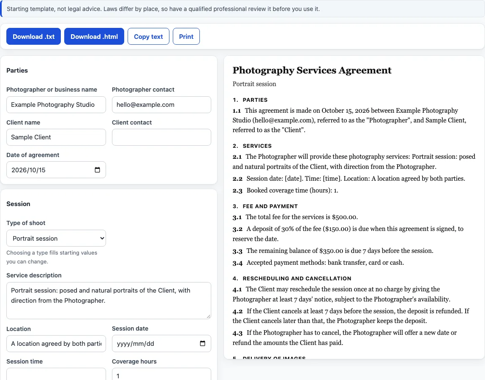Open the Date of agreement calendar picker

point(97,170)
